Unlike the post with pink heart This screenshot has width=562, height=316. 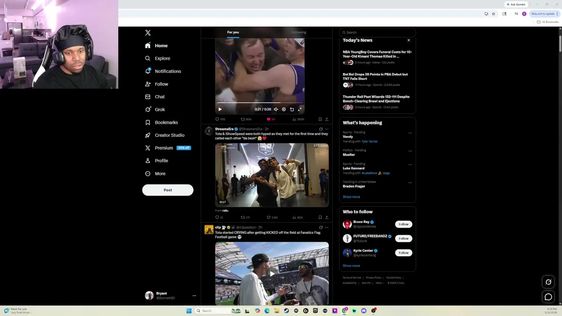(271, 119)
